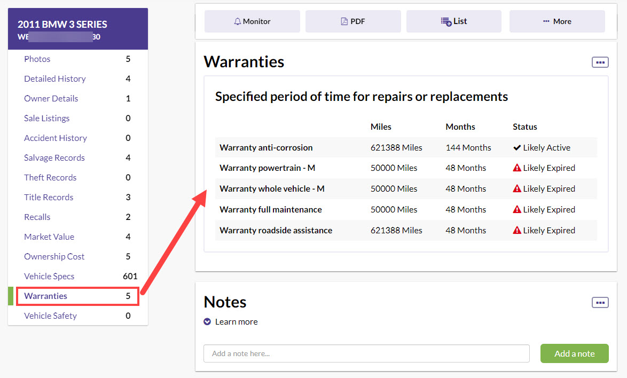Click warning icon on full maintenance row
This screenshot has height=378, width=627.
point(517,209)
